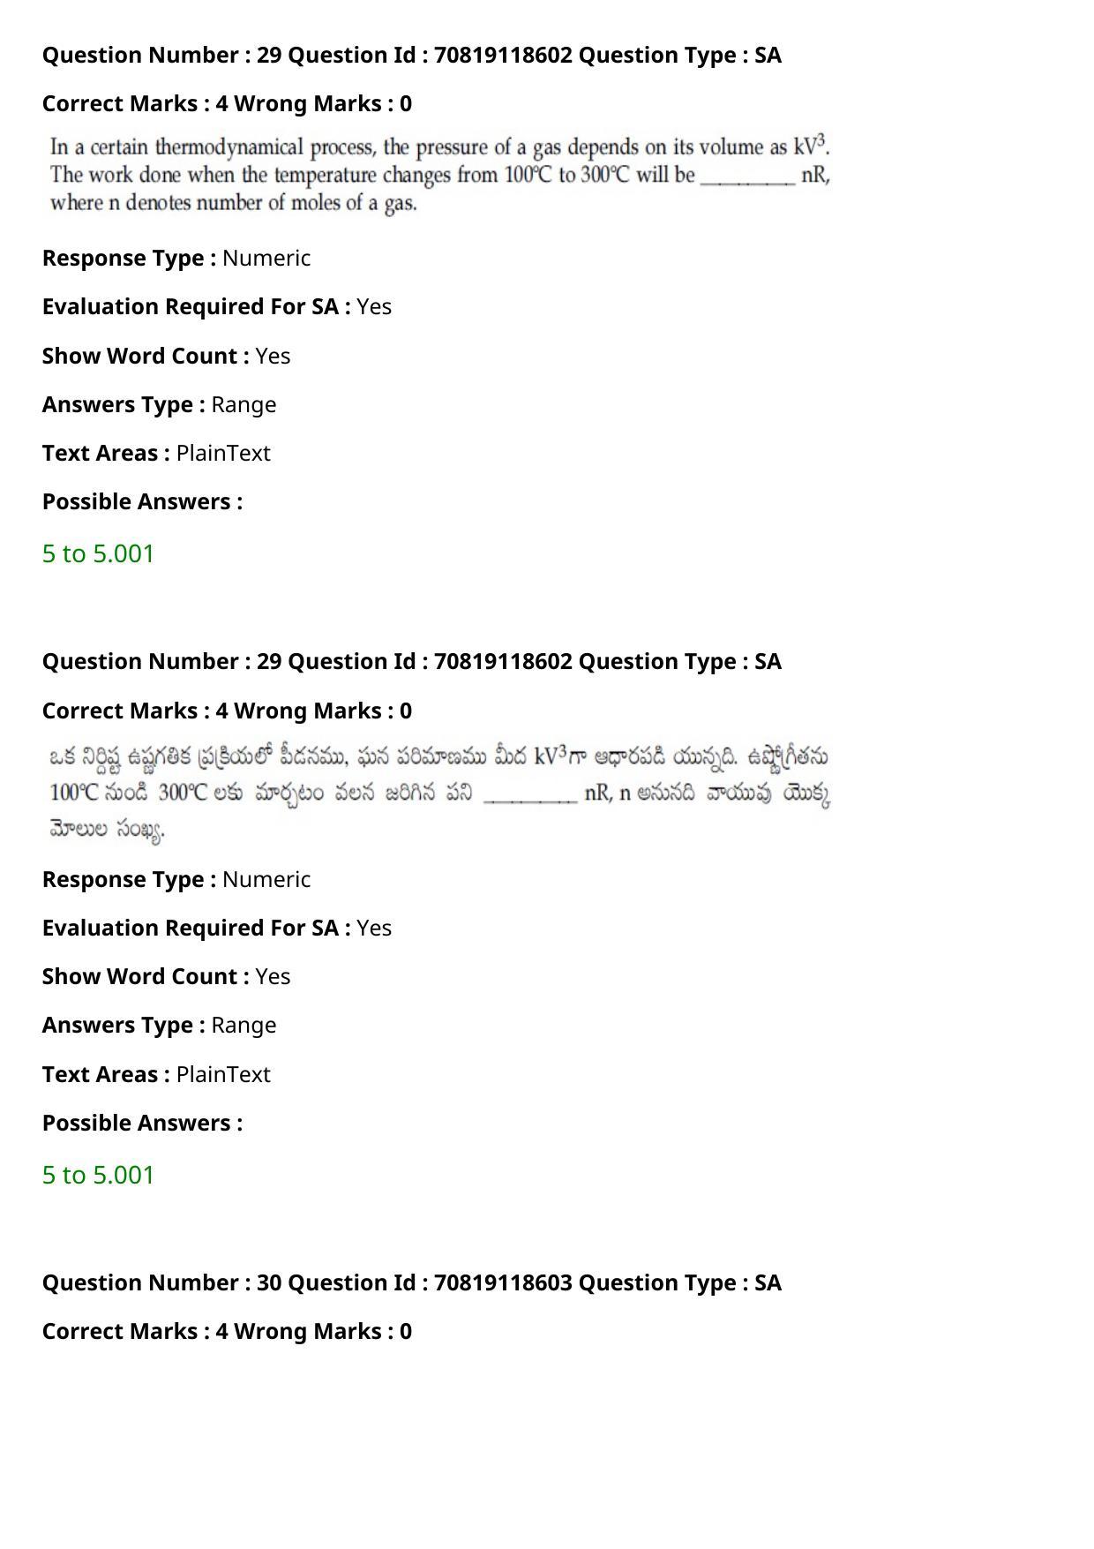The height and width of the screenshot is (1549, 1094).
Task: Select the second Answers Type Range line
Action: 159,1025
